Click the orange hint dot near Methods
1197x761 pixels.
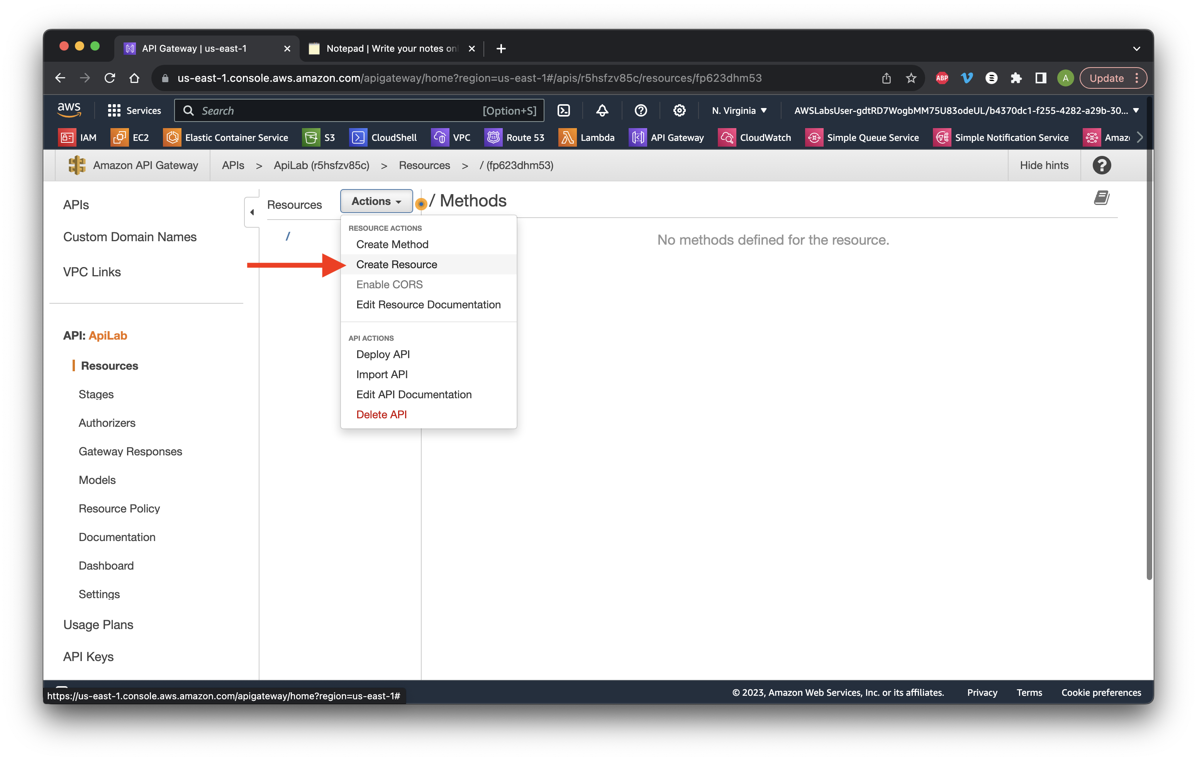[421, 204]
